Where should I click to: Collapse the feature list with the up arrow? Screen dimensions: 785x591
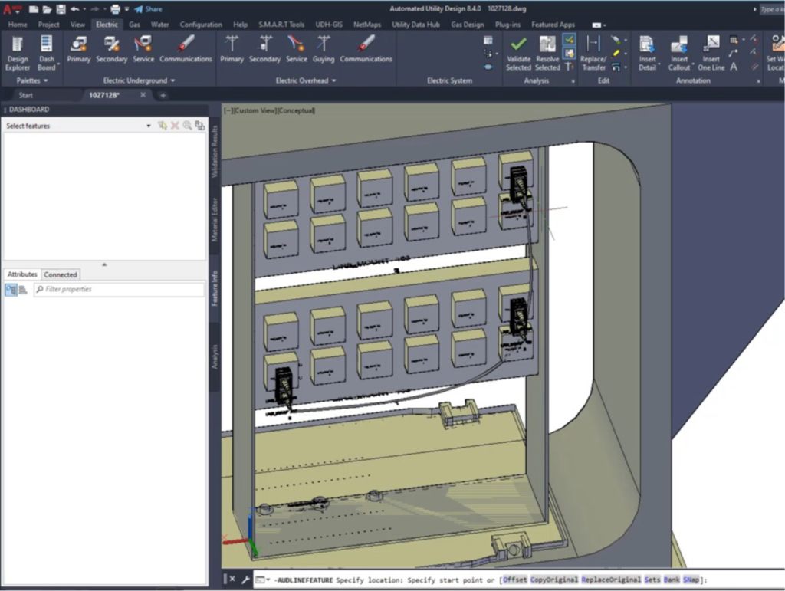point(104,264)
